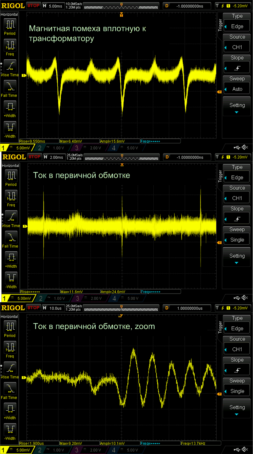Click the memory position bar in 2.00ms capture
Viewport: 253px width, 454px height.
click(122, 156)
